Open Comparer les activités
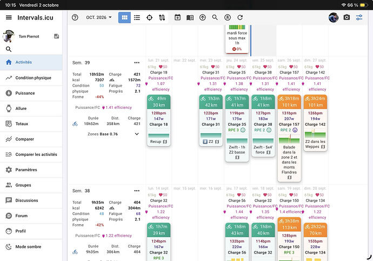The width and height of the screenshot is (373, 261). 31,154
